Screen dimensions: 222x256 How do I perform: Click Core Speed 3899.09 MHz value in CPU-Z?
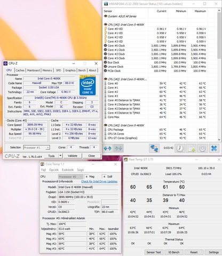pos(35,125)
